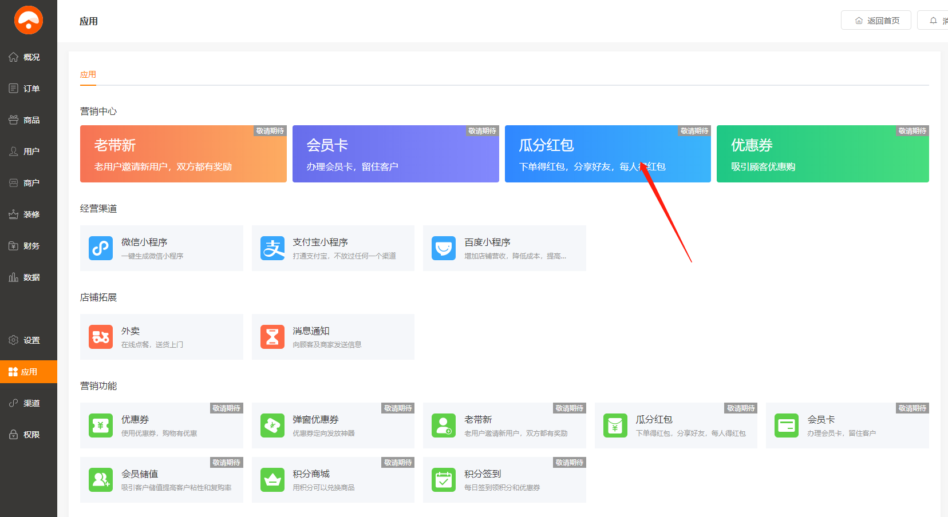Switch to the 应用 tab

[x=88, y=74]
